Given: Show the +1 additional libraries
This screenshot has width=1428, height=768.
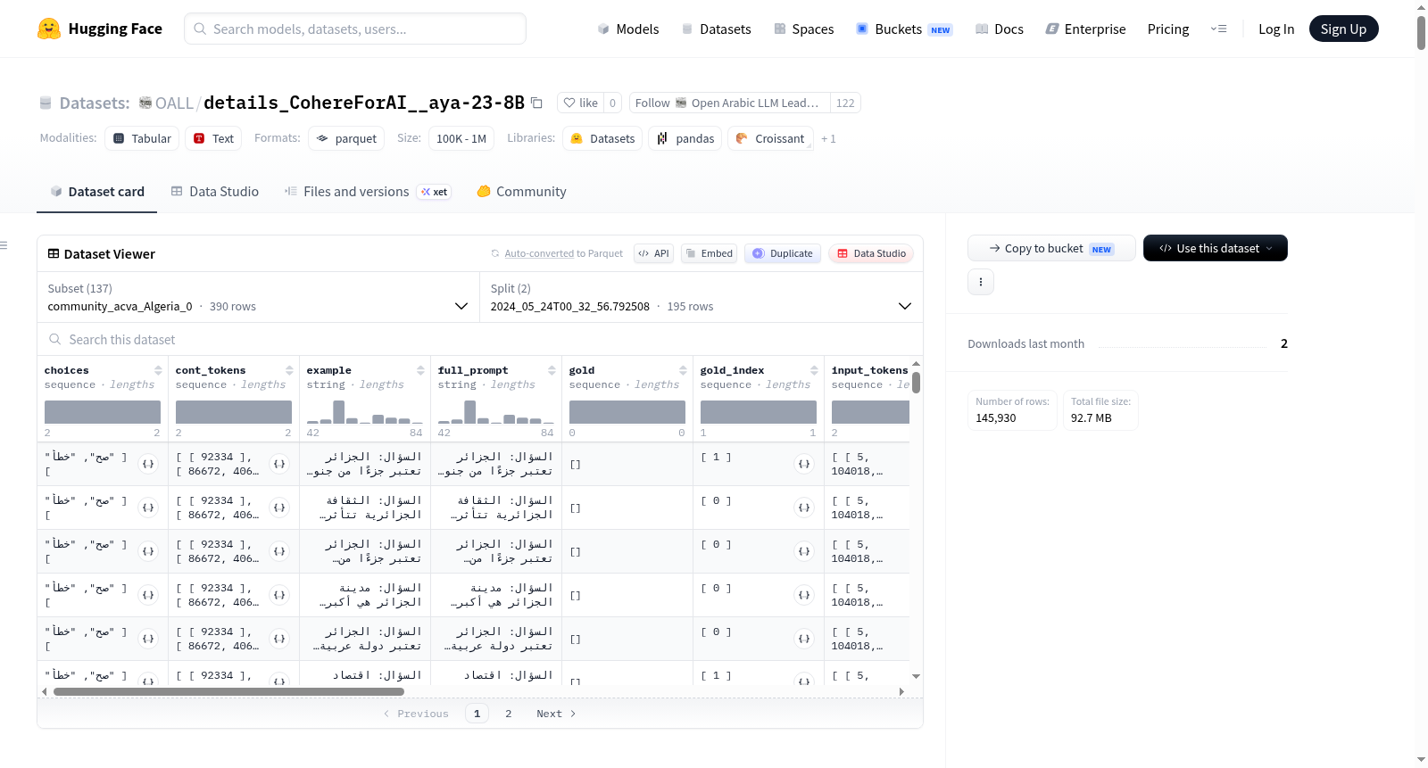Looking at the screenshot, I should [828, 138].
